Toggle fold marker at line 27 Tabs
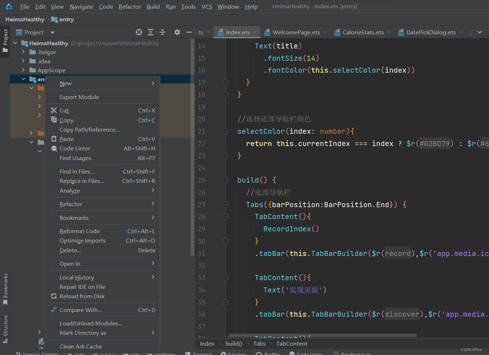The height and width of the screenshot is (355, 489). [x=225, y=205]
